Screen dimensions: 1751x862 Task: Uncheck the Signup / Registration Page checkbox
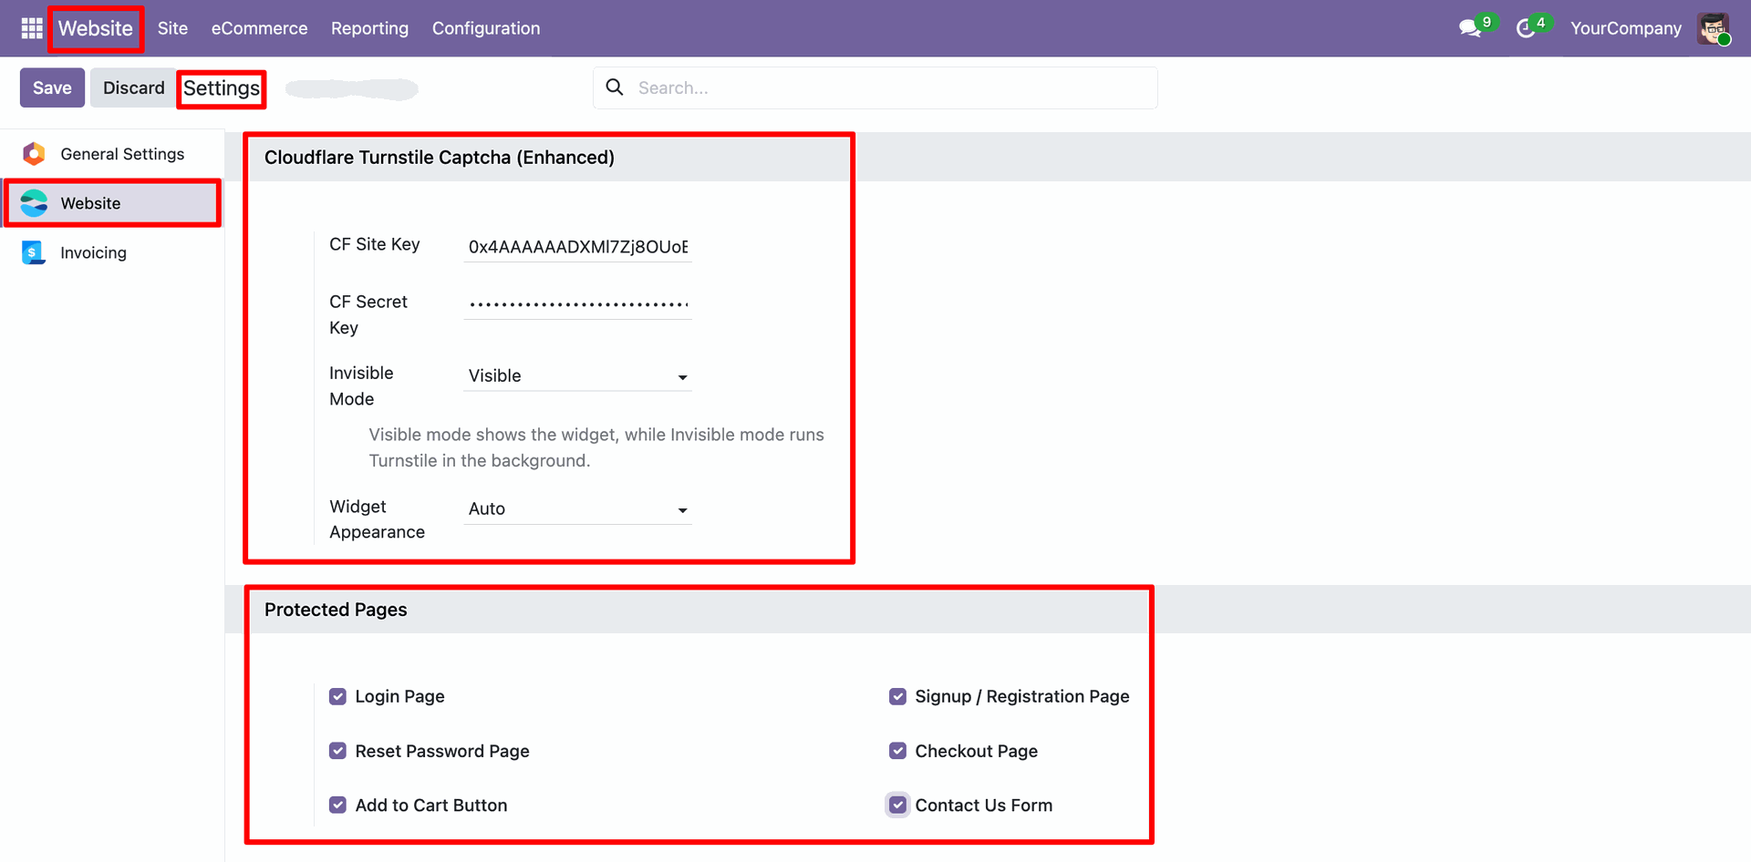pos(897,696)
